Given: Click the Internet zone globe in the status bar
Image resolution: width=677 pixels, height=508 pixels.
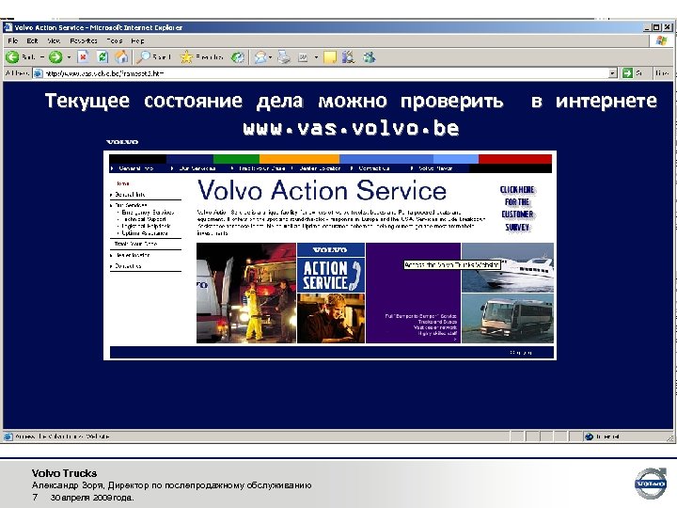Looking at the screenshot, I should 589,437.
